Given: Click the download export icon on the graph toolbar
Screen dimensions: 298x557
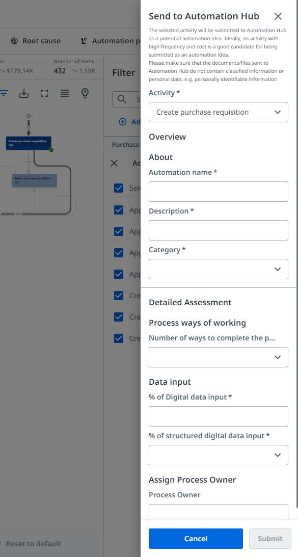Looking at the screenshot, I should click(x=24, y=93).
